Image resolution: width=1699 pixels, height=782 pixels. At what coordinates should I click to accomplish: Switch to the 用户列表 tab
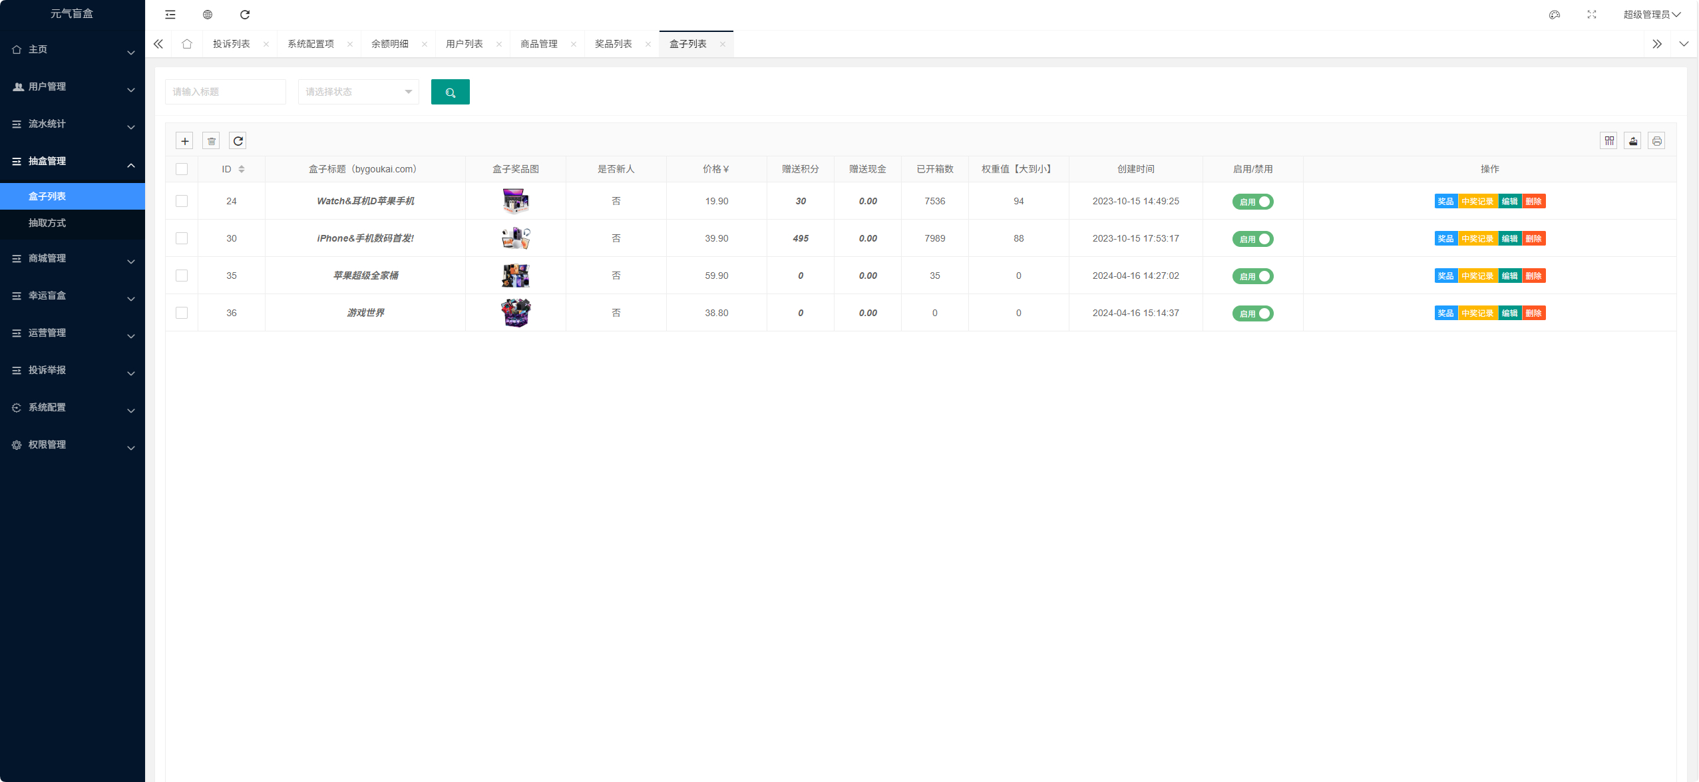click(x=464, y=44)
